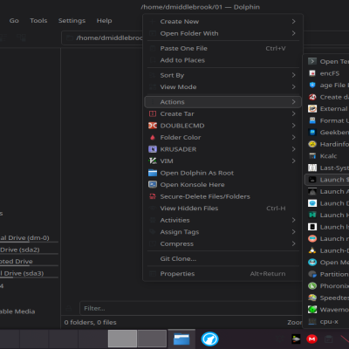
Task: Open the DOUBLECMD submenu entry
Action: (222, 126)
